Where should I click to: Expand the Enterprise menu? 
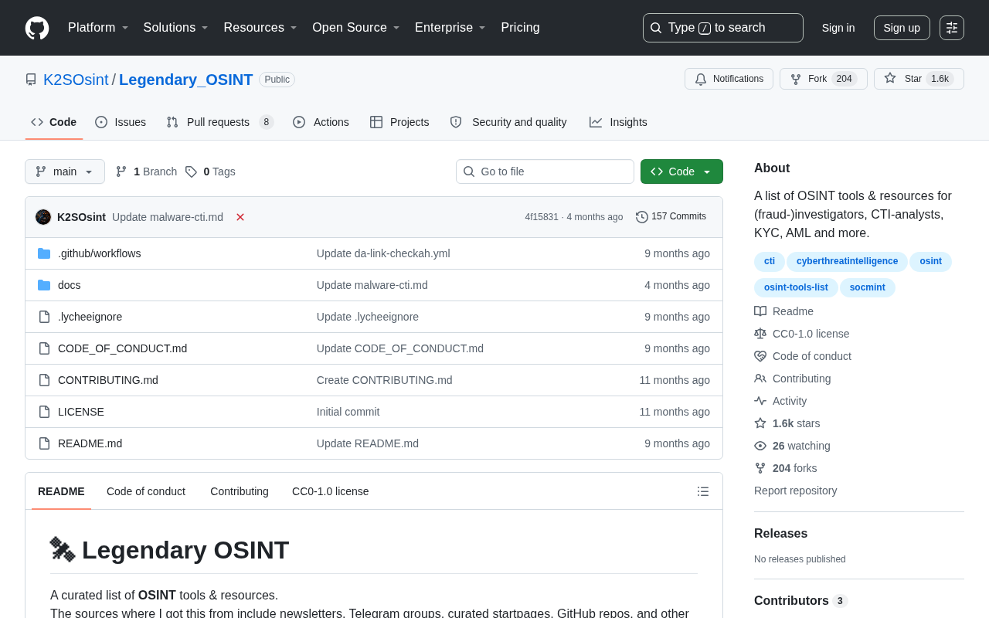coord(450,28)
